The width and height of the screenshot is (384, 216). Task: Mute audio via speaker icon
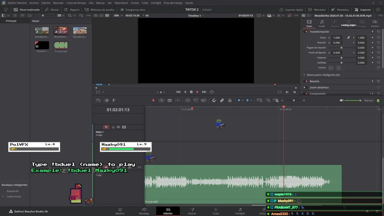(x=341, y=100)
